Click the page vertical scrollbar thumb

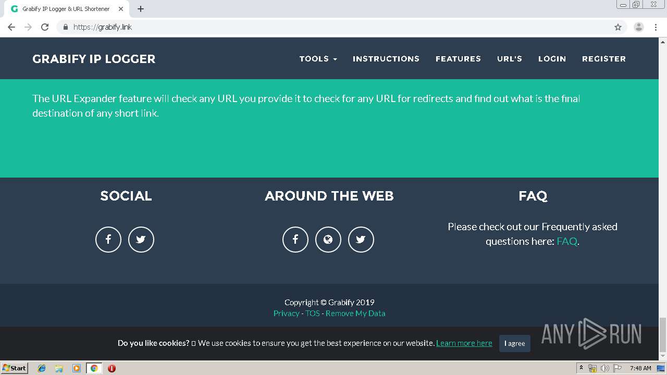click(663, 335)
